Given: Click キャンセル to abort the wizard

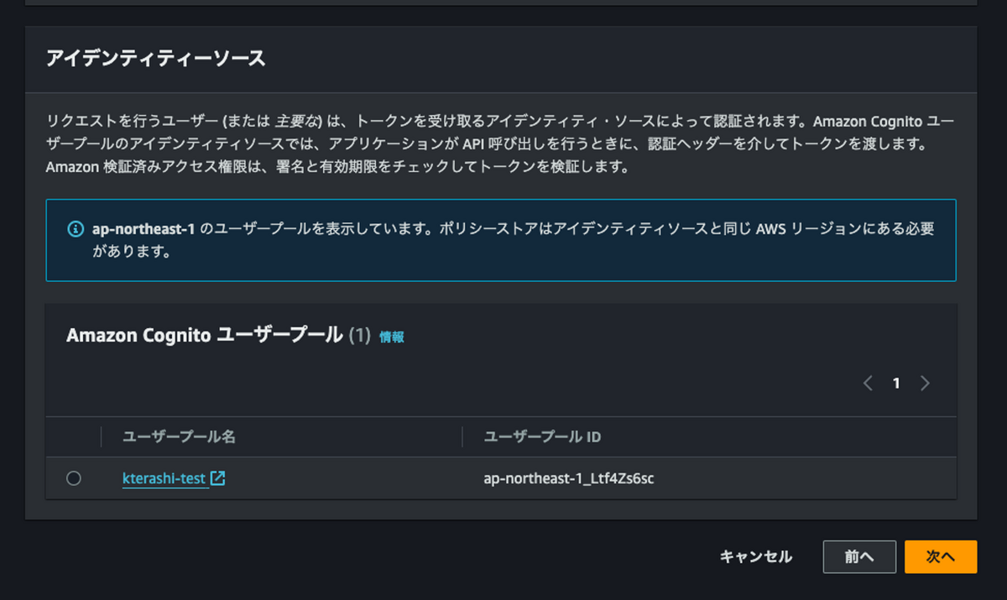Looking at the screenshot, I should coord(754,556).
